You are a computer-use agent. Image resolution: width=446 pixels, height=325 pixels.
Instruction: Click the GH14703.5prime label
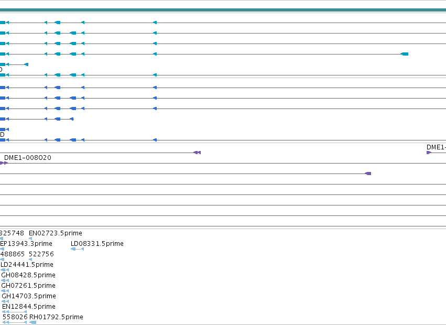[x=29, y=296]
